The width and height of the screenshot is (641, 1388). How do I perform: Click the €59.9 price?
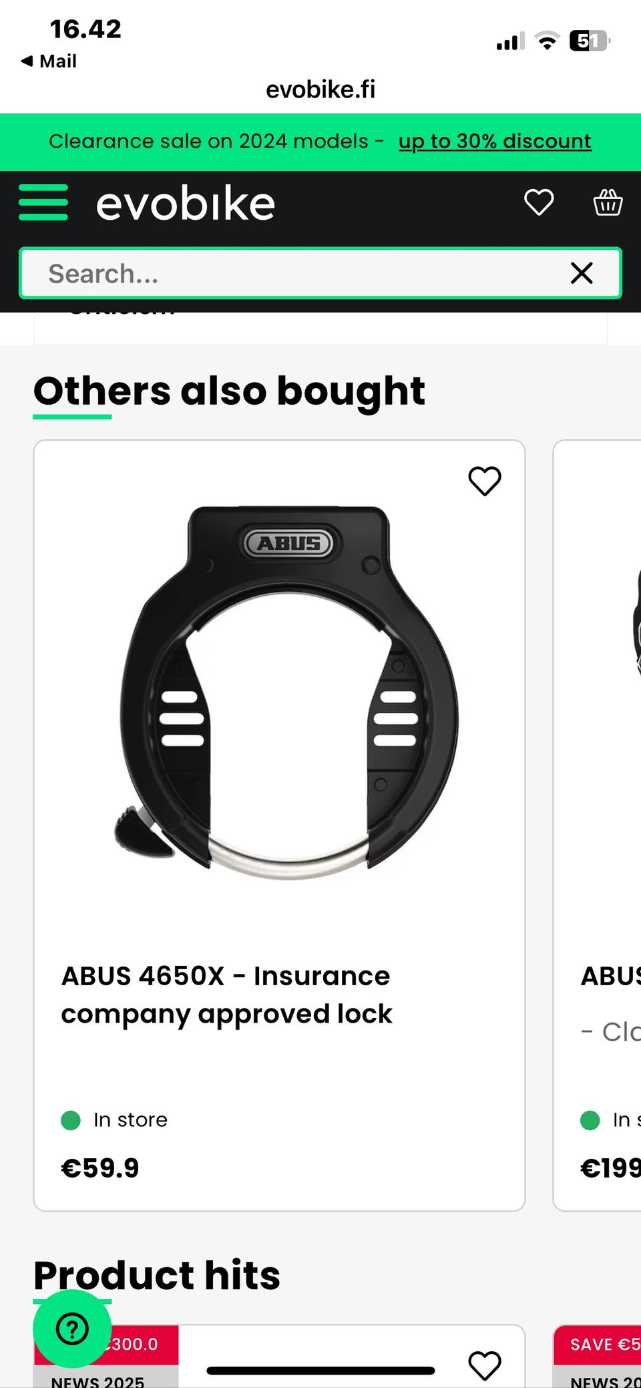[x=100, y=1168]
